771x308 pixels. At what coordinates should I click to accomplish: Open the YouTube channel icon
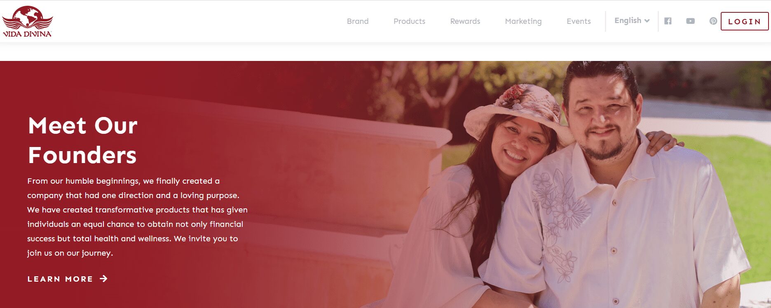coord(690,21)
